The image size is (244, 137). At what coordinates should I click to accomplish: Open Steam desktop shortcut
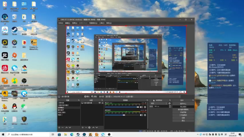pos(14,31)
